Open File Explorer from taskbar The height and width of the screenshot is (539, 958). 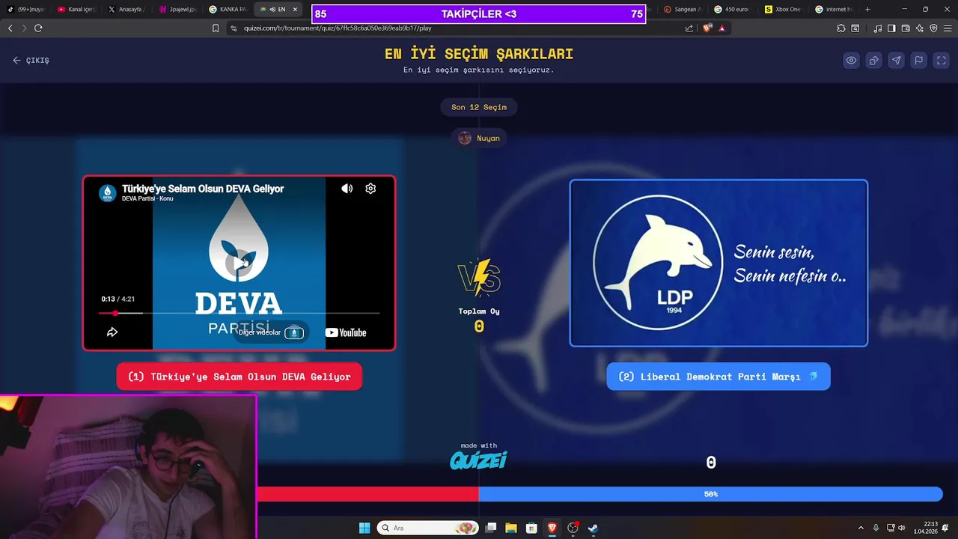pos(511,528)
